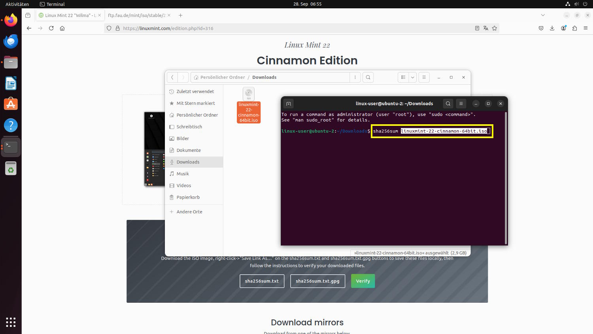Viewport: 593px width, 334px height.
Task: Open the Terminal app menu in top bar
Action: click(x=52, y=4)
